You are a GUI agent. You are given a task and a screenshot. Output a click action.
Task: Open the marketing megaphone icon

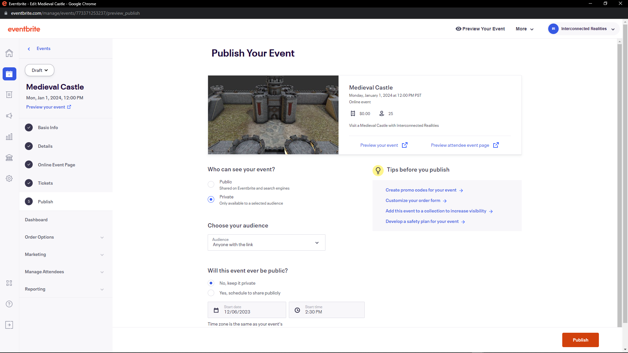[x=9, y=116]
